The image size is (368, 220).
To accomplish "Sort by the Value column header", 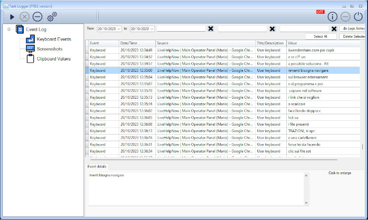I will (323, 43).
